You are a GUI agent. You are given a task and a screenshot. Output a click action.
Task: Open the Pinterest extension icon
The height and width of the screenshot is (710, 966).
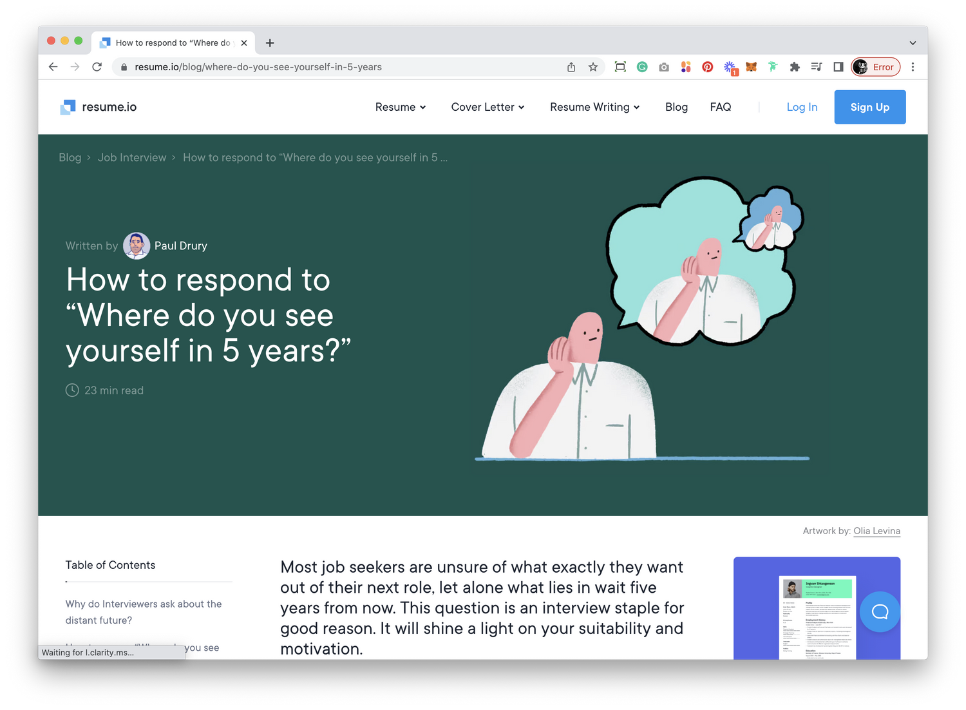point(708,67)
